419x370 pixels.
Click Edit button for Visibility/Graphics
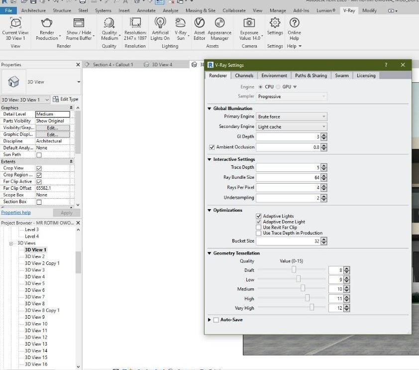click(x=52, y=128)
